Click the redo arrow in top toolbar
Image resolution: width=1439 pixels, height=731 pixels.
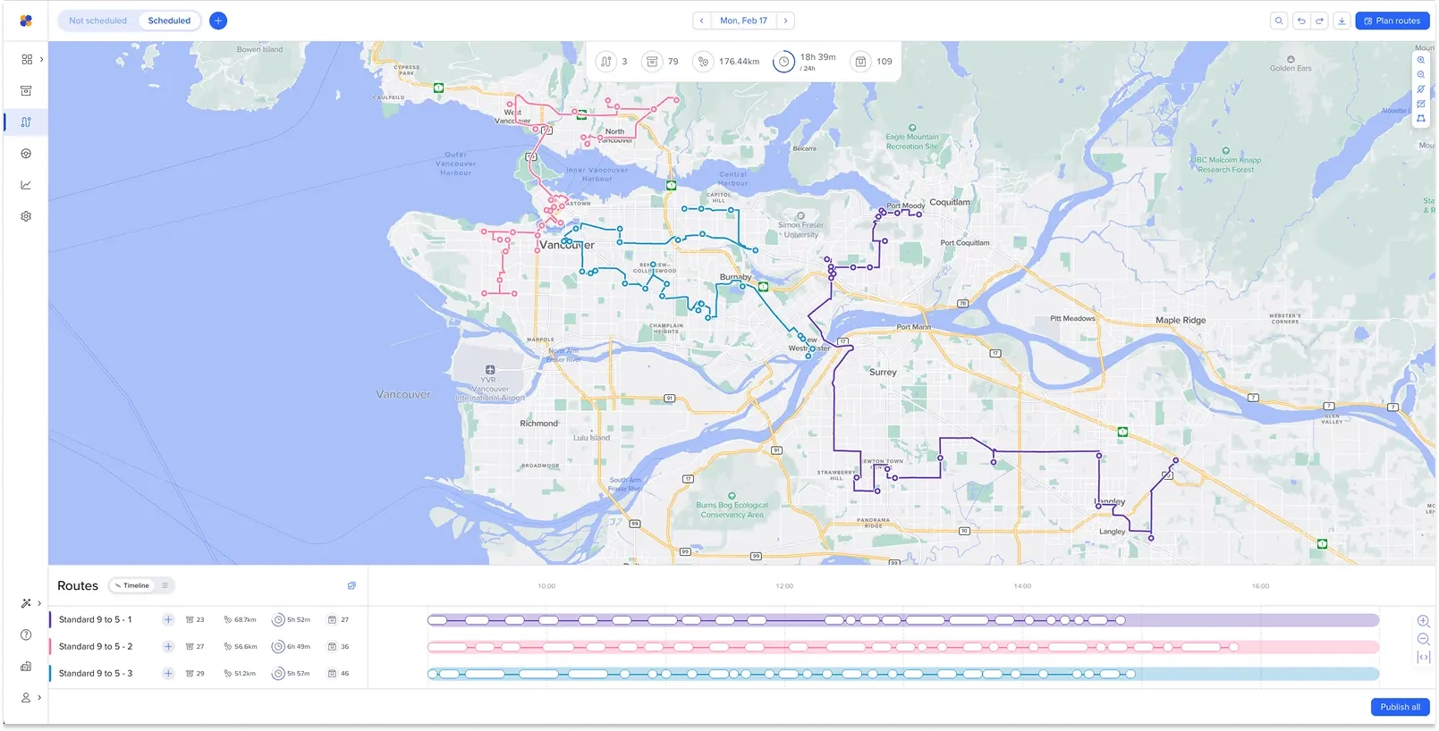click(1319, 21)
